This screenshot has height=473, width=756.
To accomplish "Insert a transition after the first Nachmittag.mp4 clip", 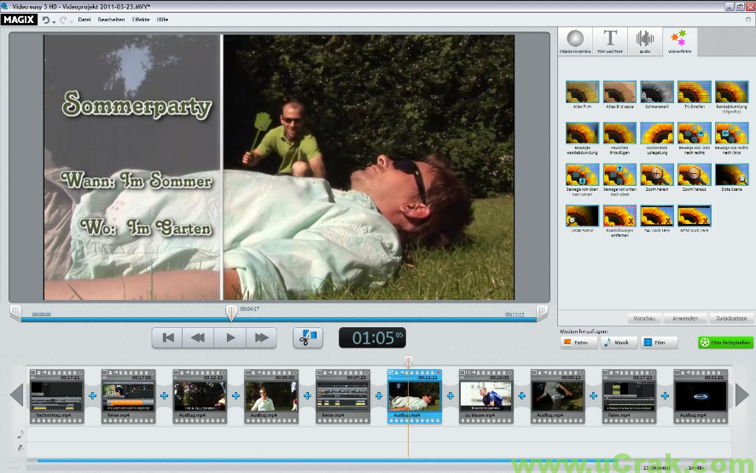I will click(x=92, y=395).
